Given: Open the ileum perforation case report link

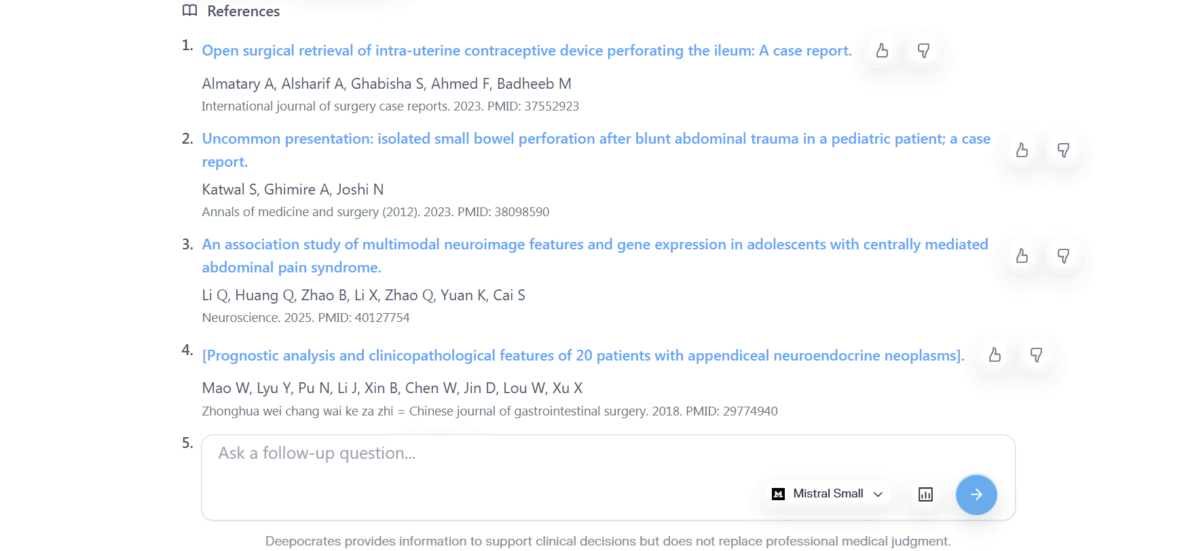Looking at the screenshot, I should (x=526, y=50).
